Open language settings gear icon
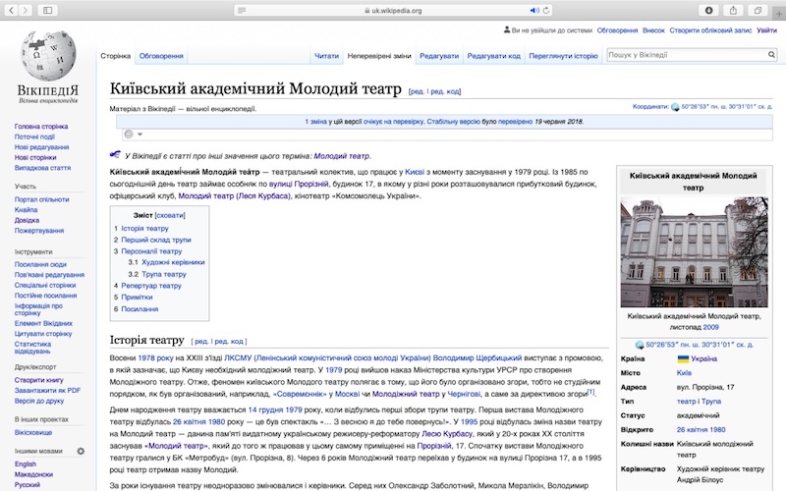Image resolution: width=786 pixels, height=491 pixels. (81, 451)
